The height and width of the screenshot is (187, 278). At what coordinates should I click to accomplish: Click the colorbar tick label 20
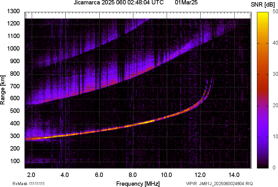275,105
